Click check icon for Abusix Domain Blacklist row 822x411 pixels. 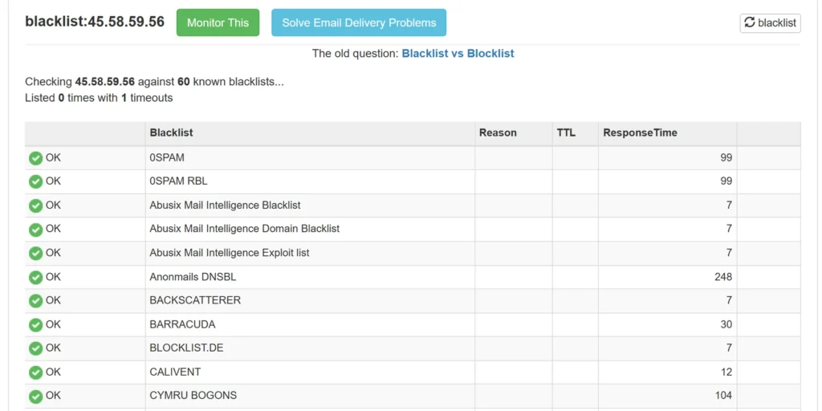[35, 230]
